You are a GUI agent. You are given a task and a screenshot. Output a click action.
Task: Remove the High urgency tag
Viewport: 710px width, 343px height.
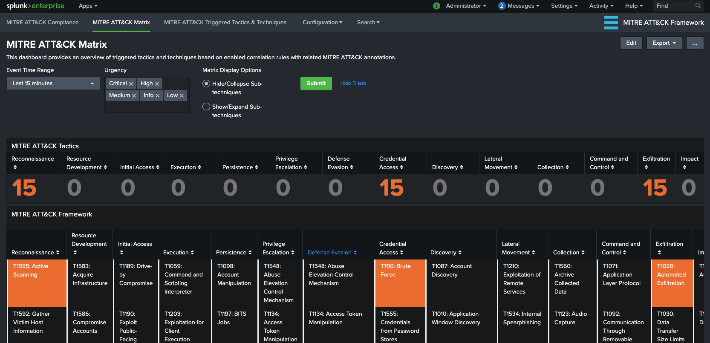coord(157,84)
